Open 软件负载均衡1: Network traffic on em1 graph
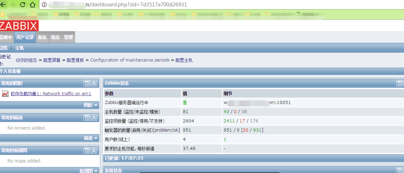This screenshot has height=173, width=404. pyautogui.click(x=51, y=94)
